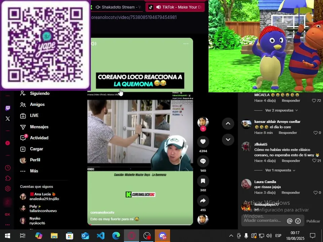Viewport: 323px width, 242px height.
Task: Open Outlook from the taskbar
Action: coord(85,236)
